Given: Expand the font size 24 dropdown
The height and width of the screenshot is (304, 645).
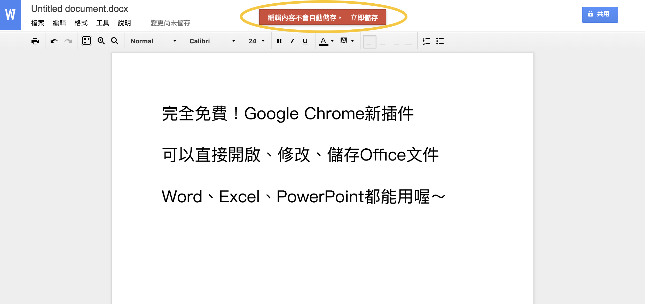Looking at the screenshot, I should (x=256, y=41).
